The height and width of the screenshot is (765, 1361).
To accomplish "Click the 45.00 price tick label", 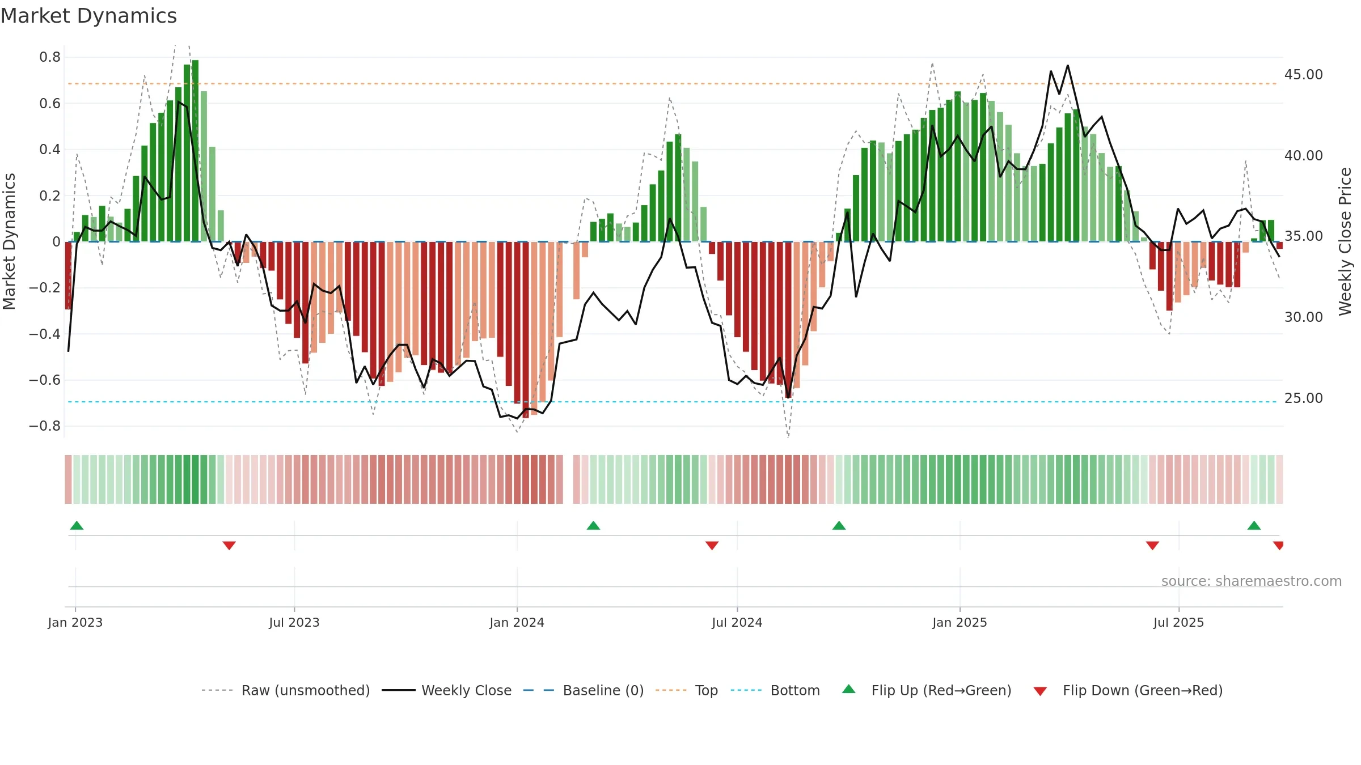I will (1304, 75).
